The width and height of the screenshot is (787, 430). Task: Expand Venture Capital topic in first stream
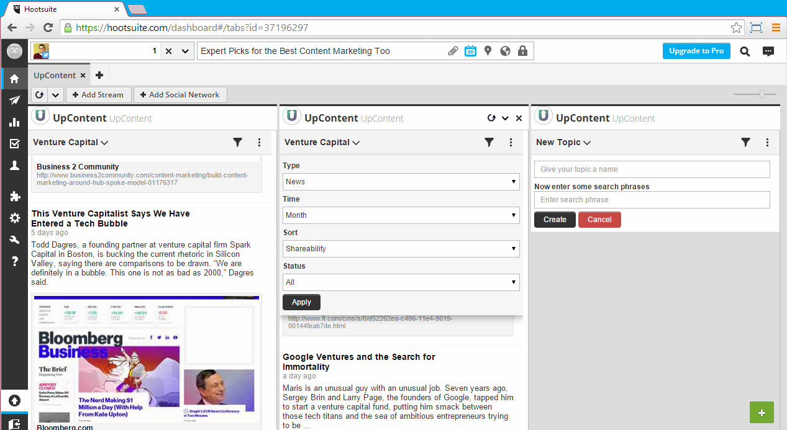tap(71, 142)
